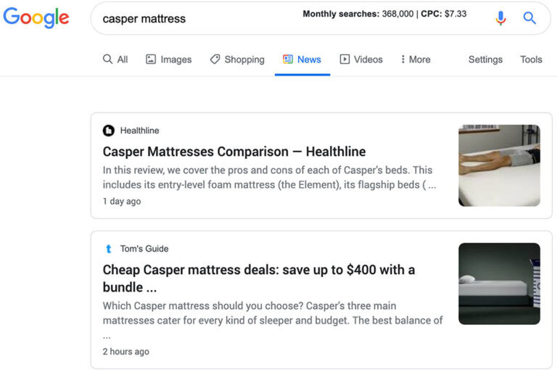Screen dimensions: 557x375
Task: Switch to the All results tab
Action: point(115,59)
